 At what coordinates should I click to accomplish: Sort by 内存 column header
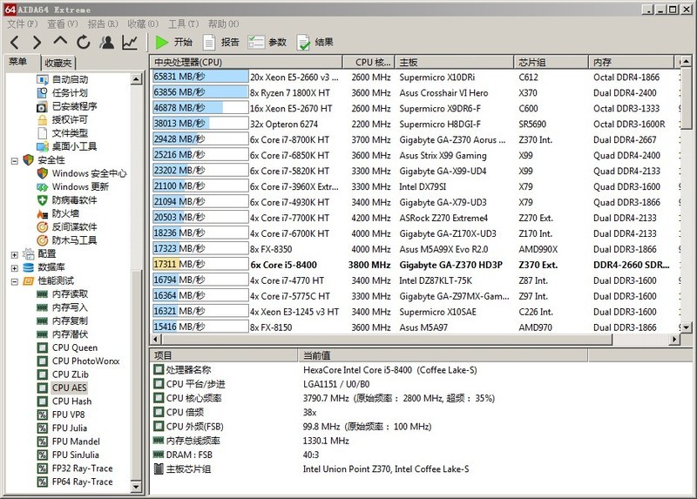point(633,62)
